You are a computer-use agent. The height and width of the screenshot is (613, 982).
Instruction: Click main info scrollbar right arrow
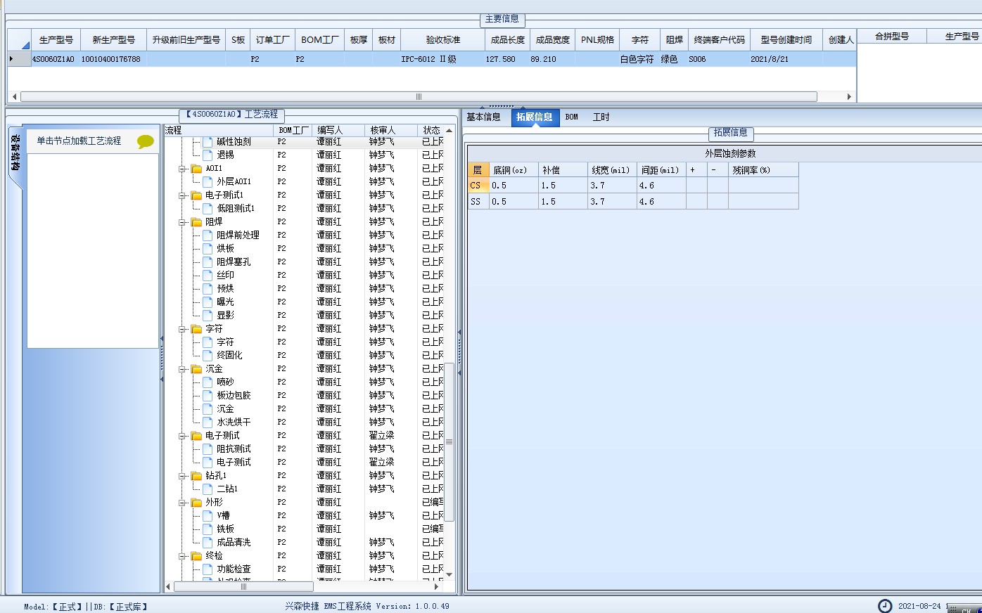tap(849, 97)
